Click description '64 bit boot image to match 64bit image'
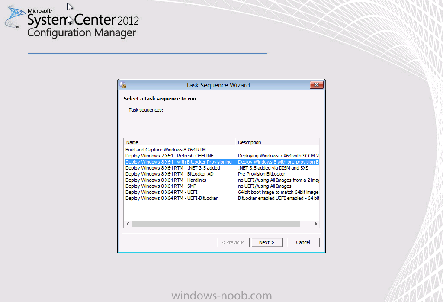The height and width of the screenshot is (302, 443). (278, 192)
